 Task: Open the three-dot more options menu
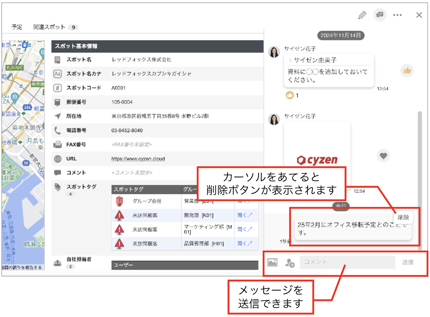[x=397, y=15]
